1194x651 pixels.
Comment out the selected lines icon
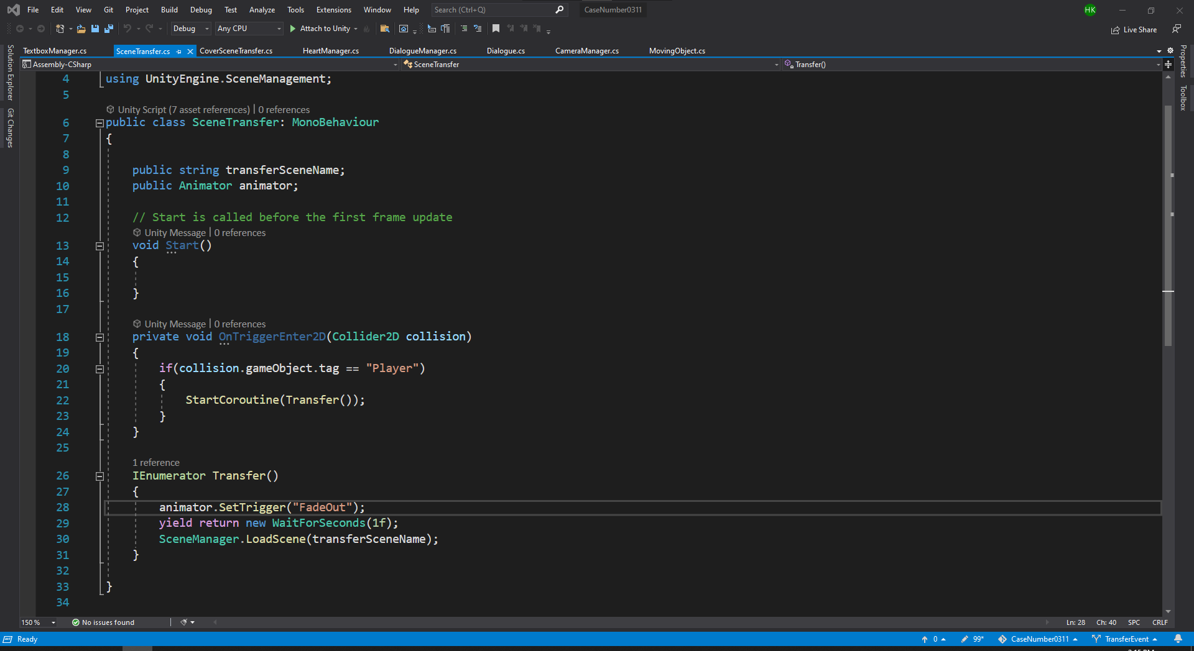coord(464,29)
